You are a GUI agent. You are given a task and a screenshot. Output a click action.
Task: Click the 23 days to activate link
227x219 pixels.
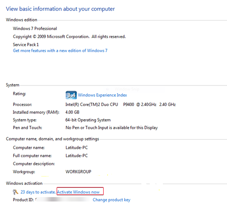tap(38, 192)
